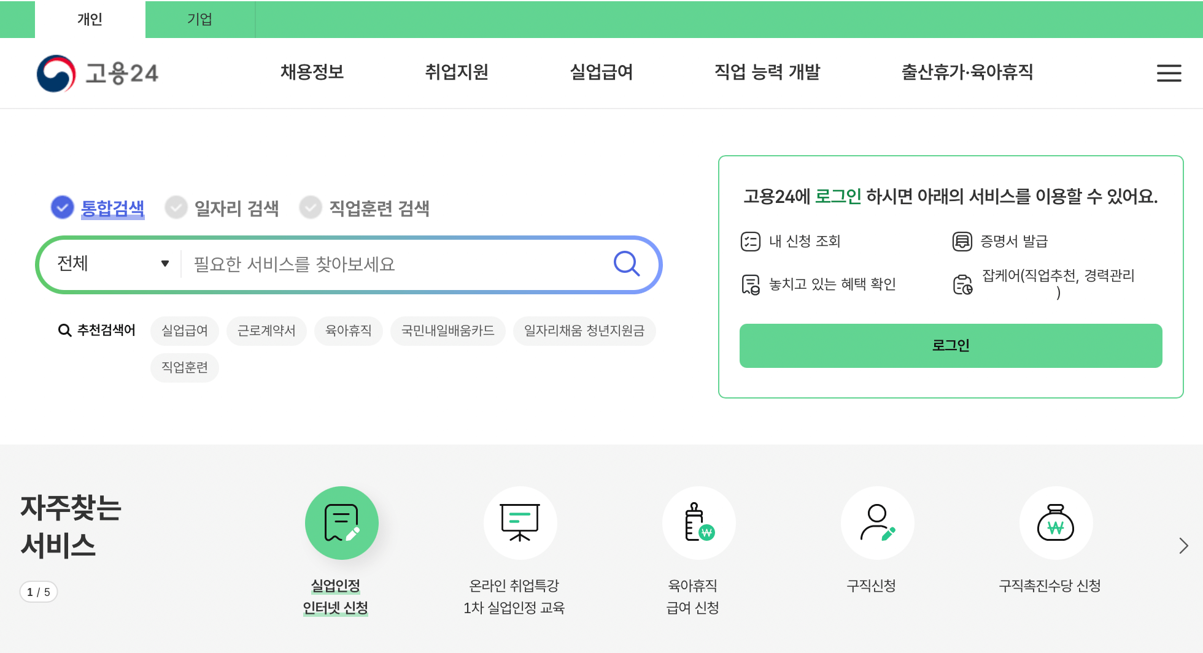
Task: Expand the hamburger navigation menu
Action: (1169, 73)
